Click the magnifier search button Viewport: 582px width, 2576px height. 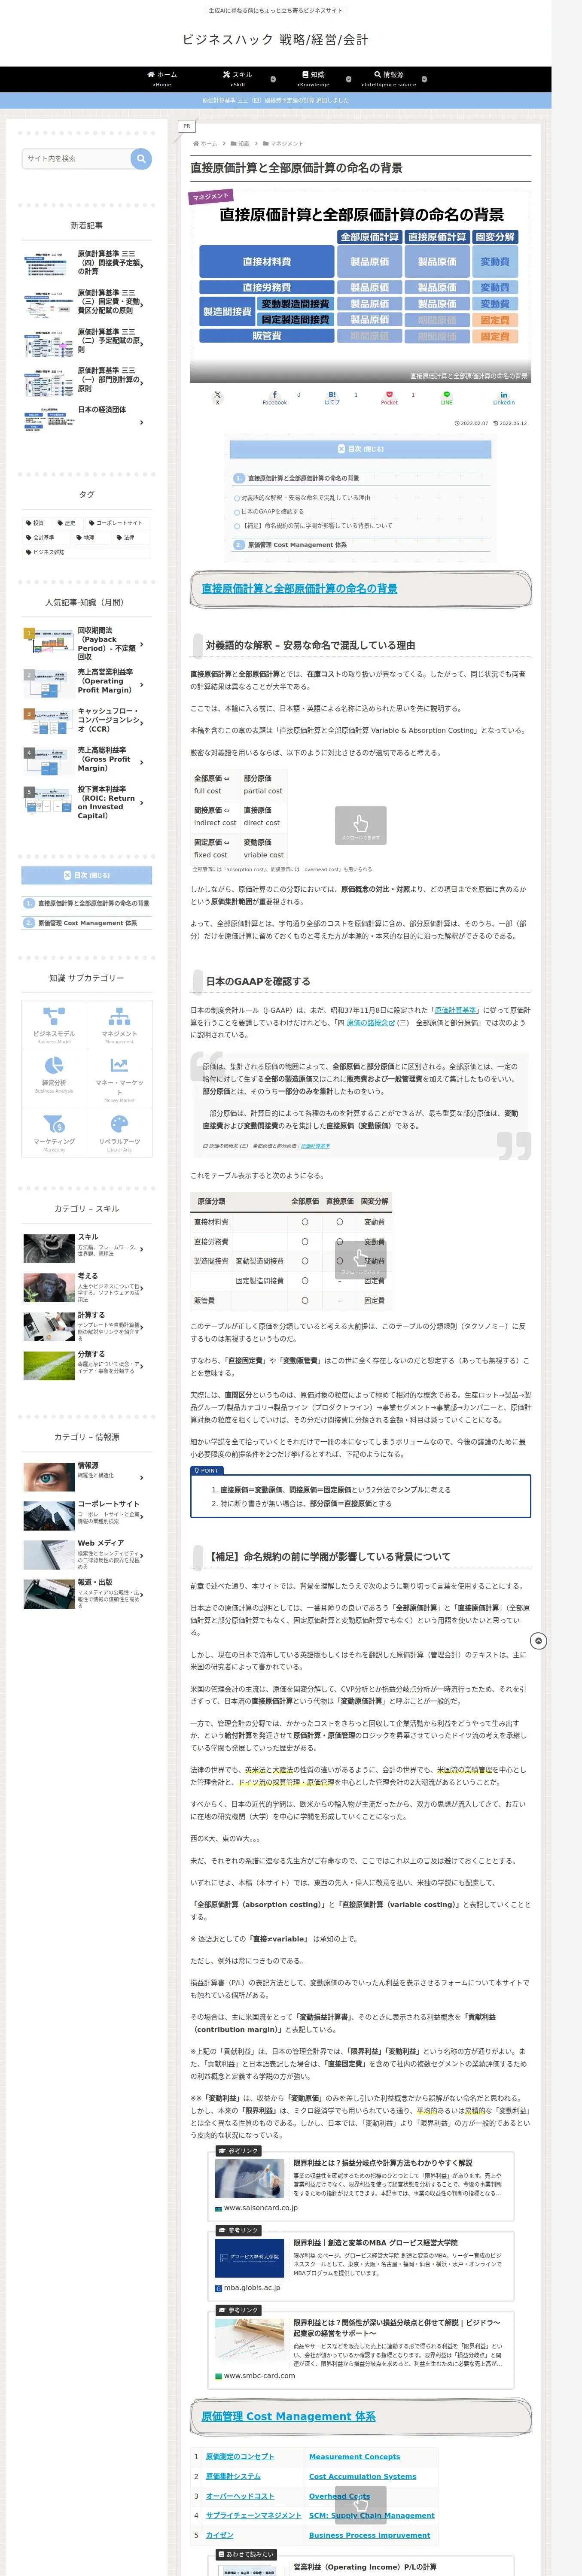[141, 158]
